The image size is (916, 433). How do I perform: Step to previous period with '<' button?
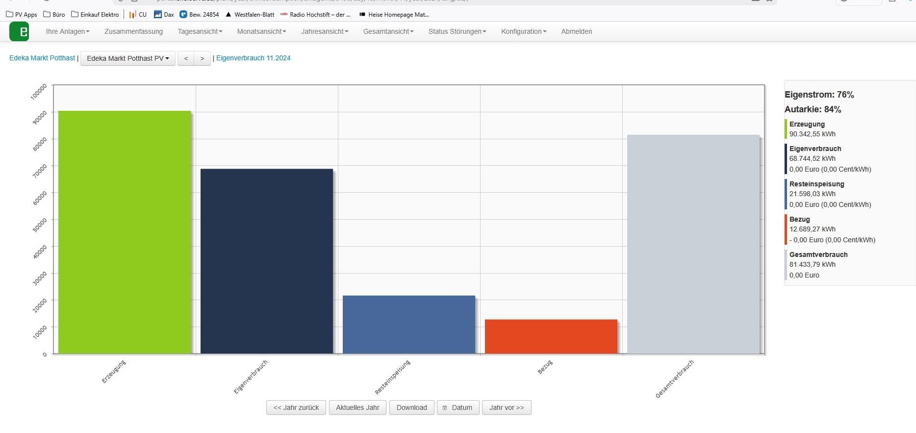[186, 58]
